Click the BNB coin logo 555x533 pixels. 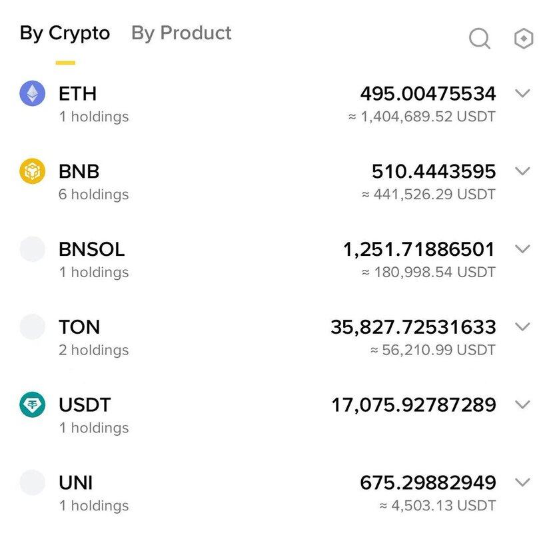pyautogui.click(x=33, y=172)
